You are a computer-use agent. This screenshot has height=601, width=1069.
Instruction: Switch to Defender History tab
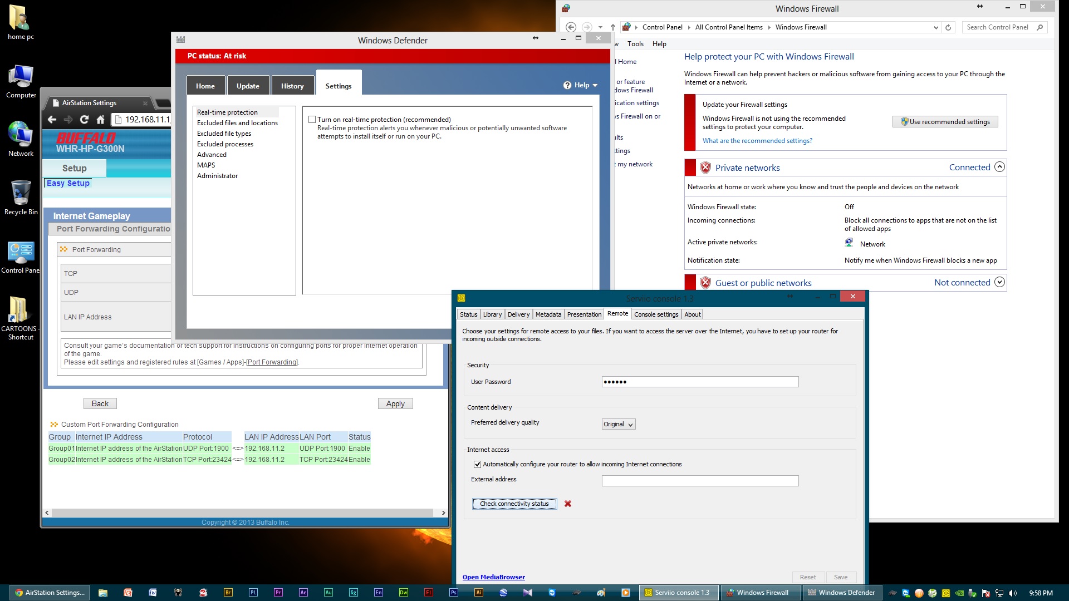(292, 86)
